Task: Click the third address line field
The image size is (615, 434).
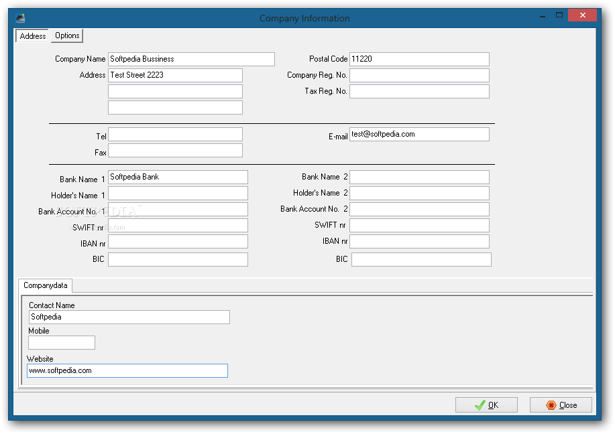Action: (175, 107)
